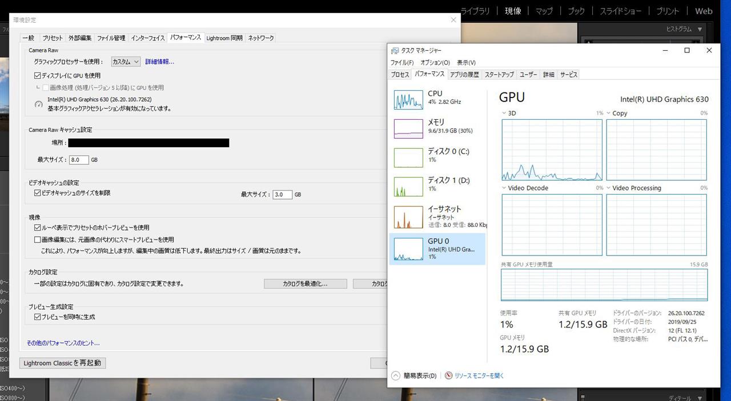The image size is (731, 401).
Task: Click the video cache 最大サイズ field
Action: (x=283, y=195)
